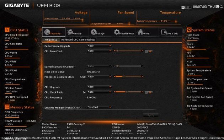
Task: Click the Model Name Z97X-Gaming 7 value
Action: 76,124
